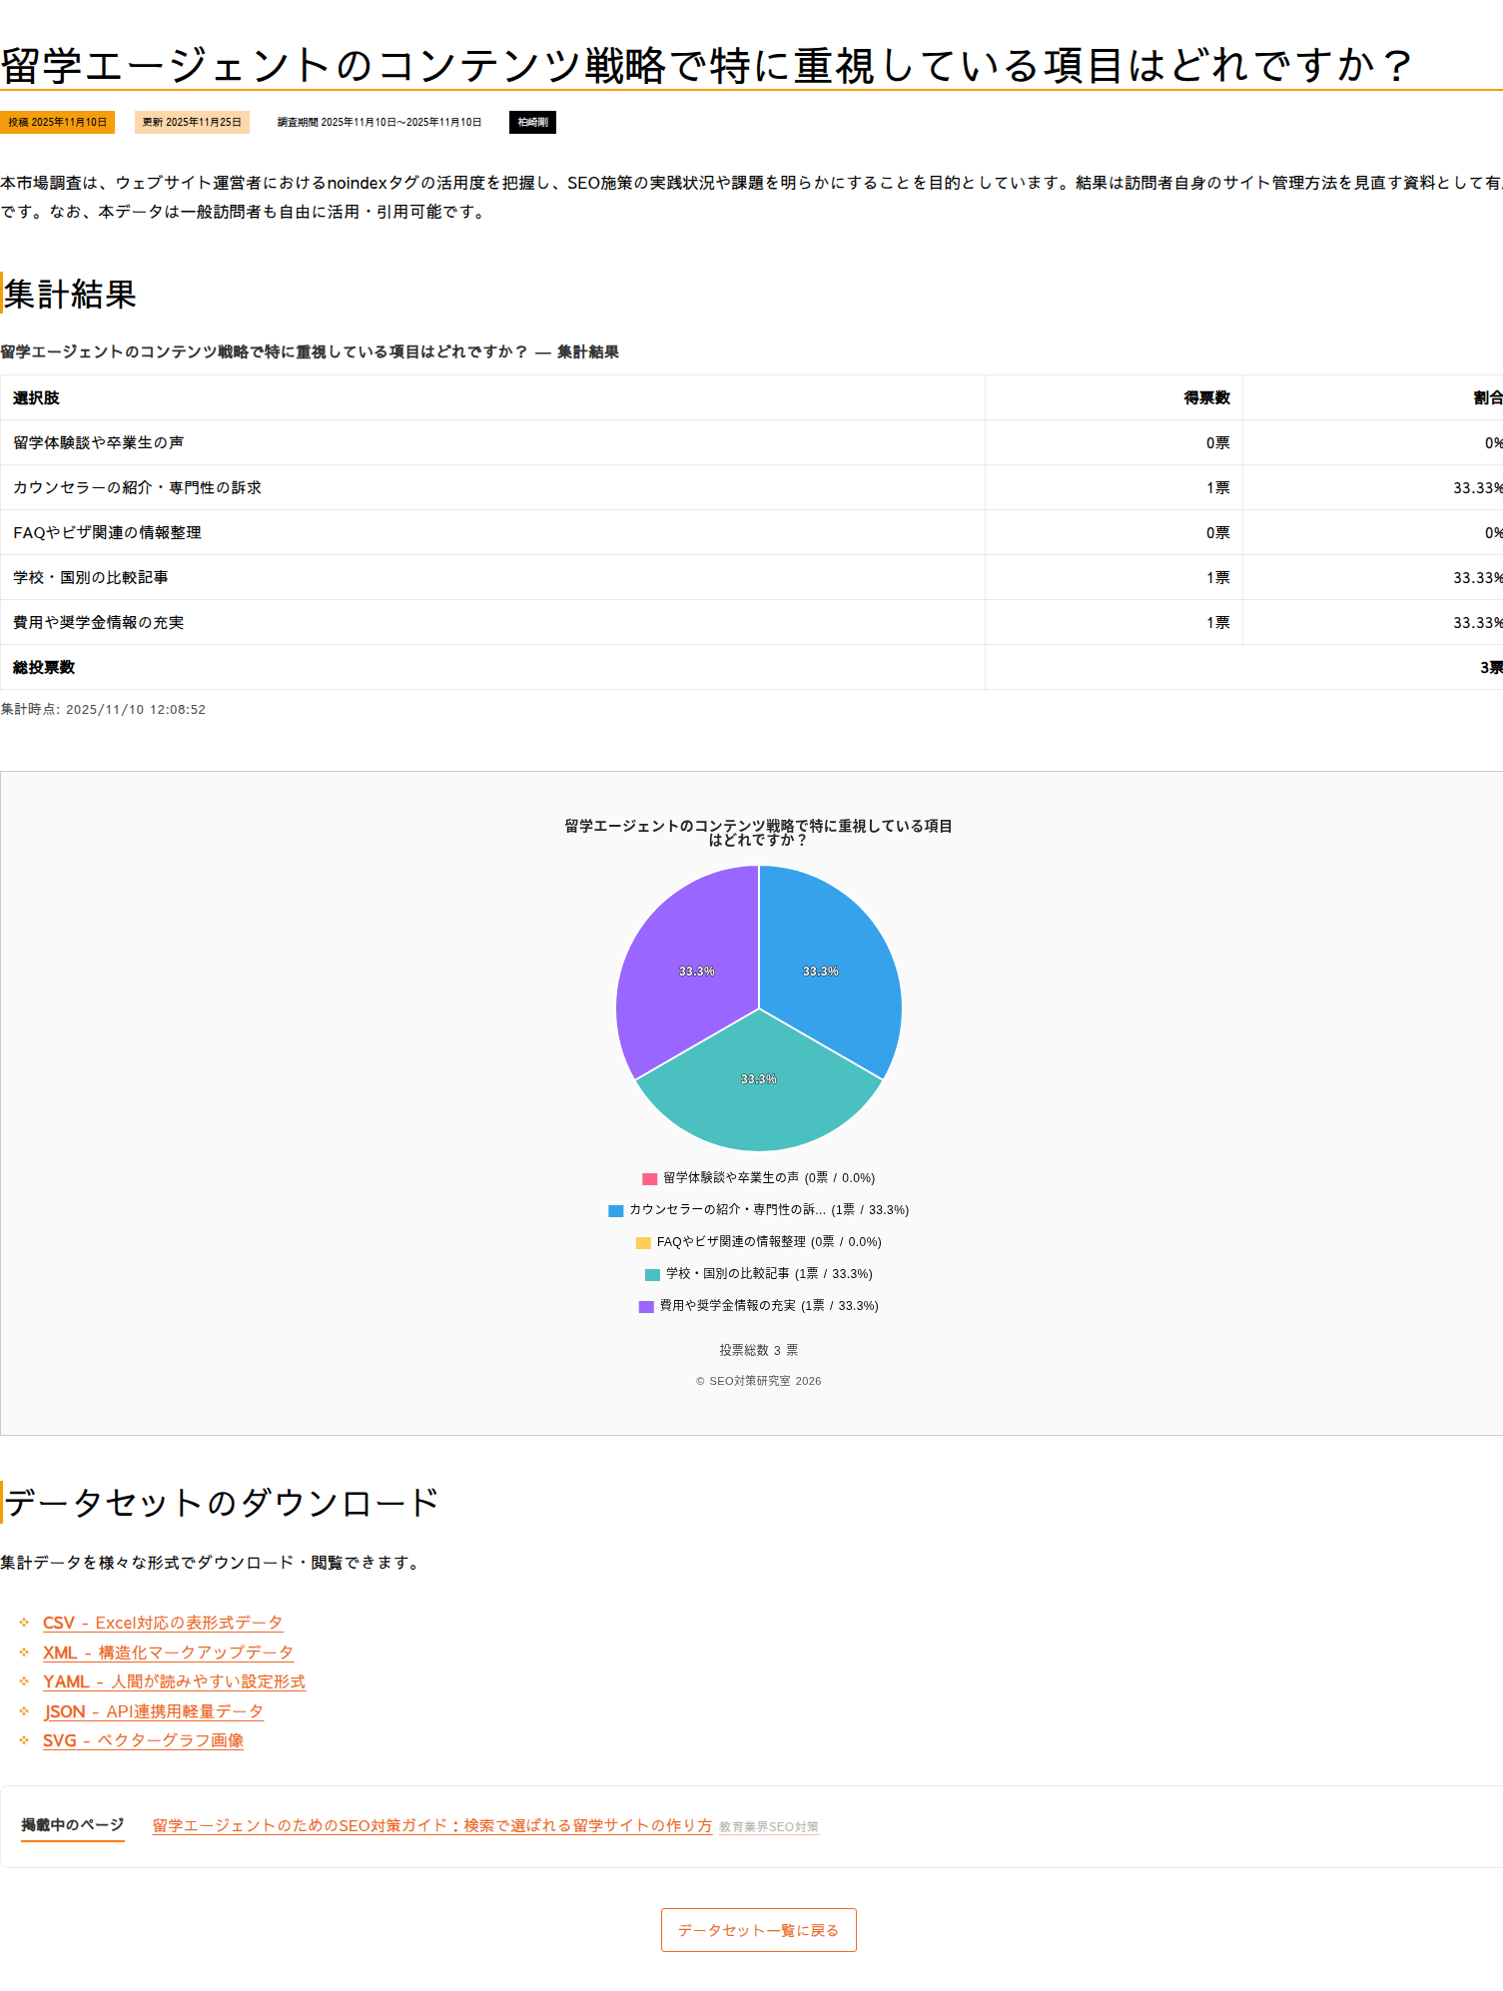The height and width of the screenshot is (1991, 1503).
Task: Toggle the purple 費用や奨学金情報 legend swatch
Action: click(x=646, y=1306)
